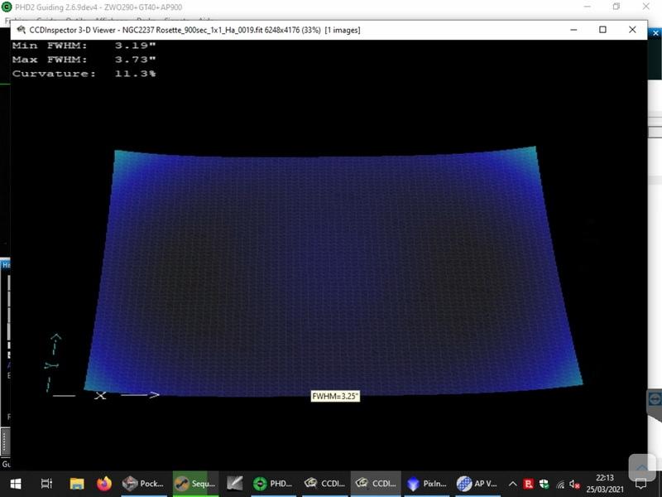Open the muted volume tray icon

(574, 485)
